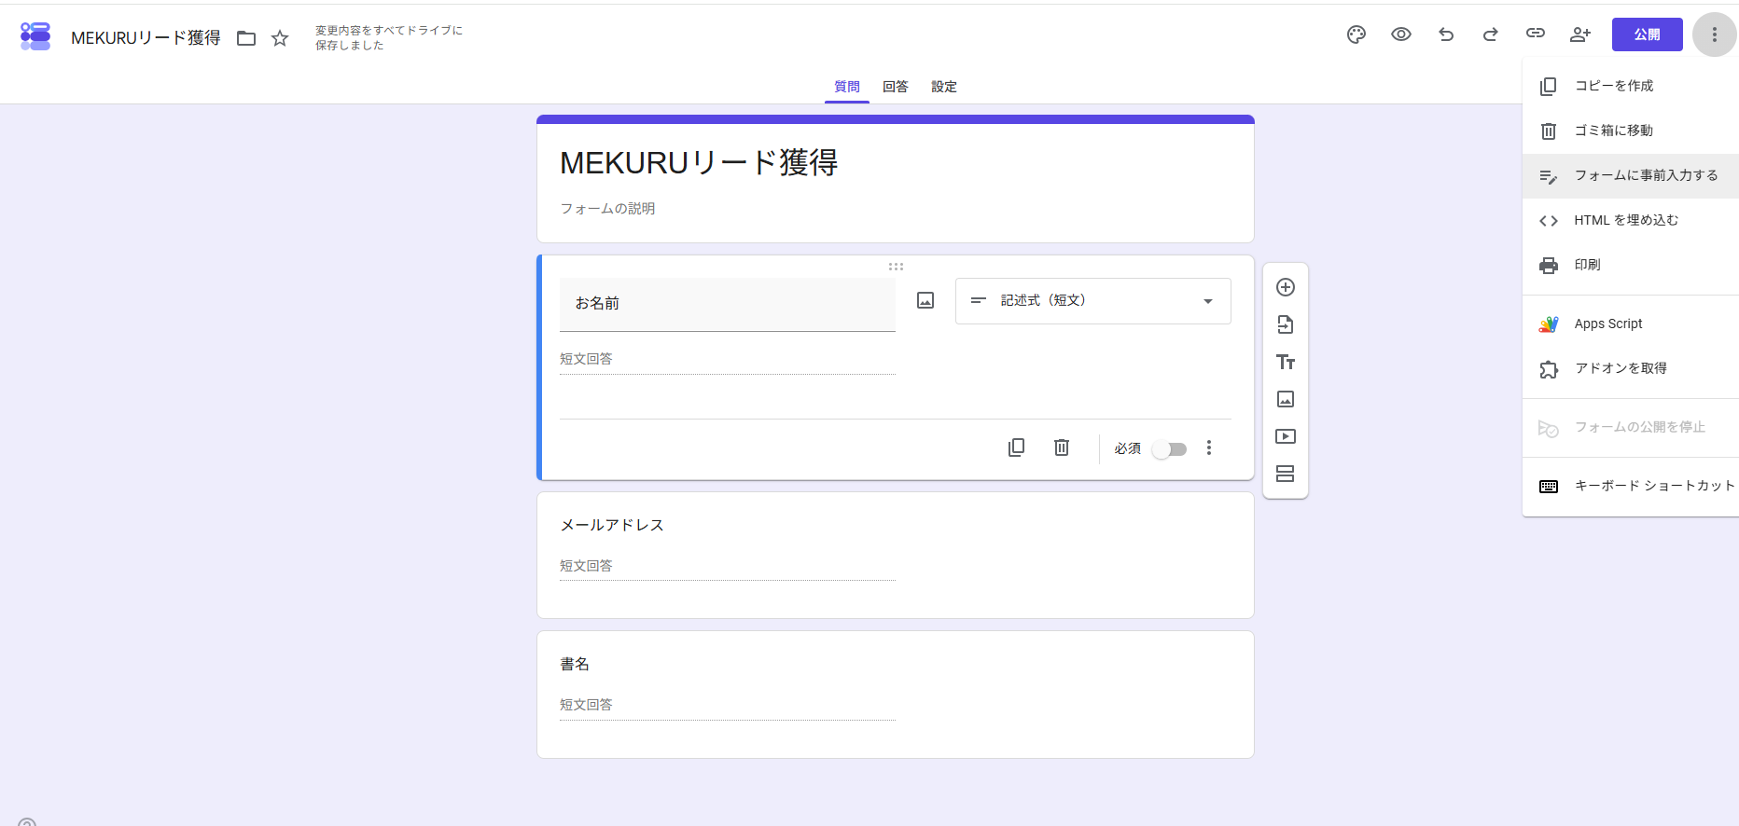The width and height of the screenshot is (1739, 826).
Task: Choose アドオンを取得 menu entry
Action: (1631, 368)
